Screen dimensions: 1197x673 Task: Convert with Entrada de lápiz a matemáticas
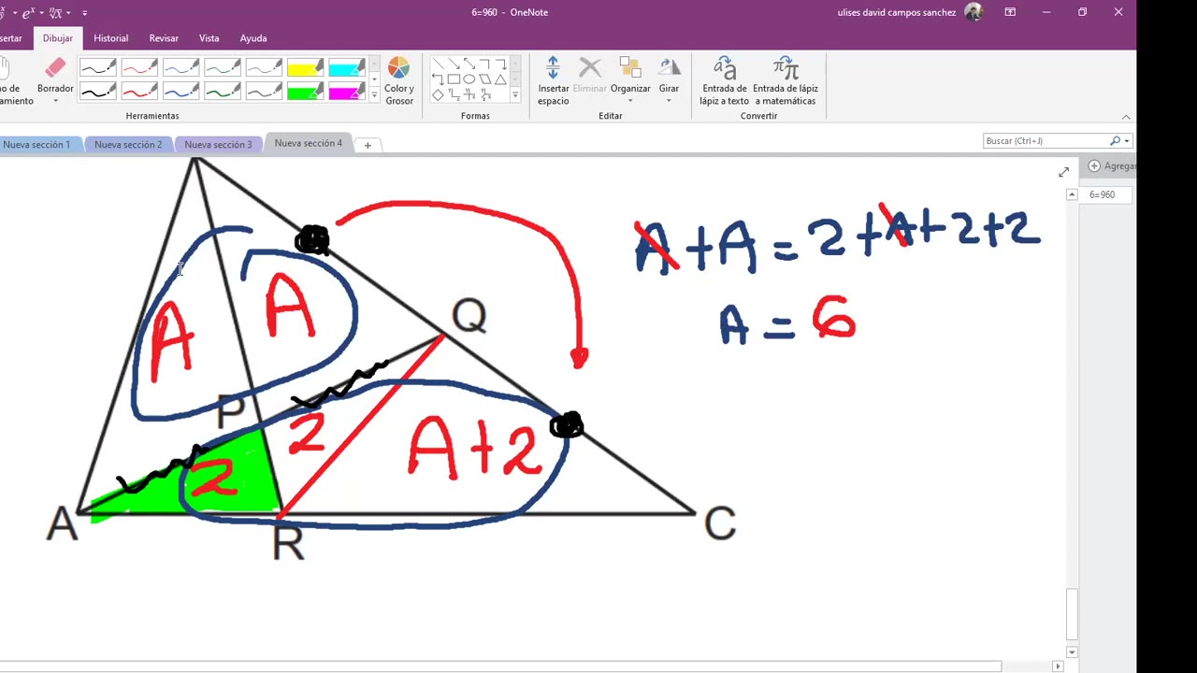(x=786, y=80)
